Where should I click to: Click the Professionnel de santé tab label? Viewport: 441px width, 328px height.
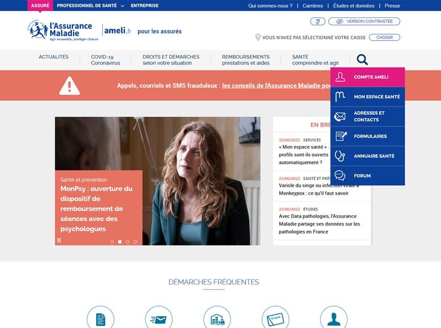coord(87,5)
